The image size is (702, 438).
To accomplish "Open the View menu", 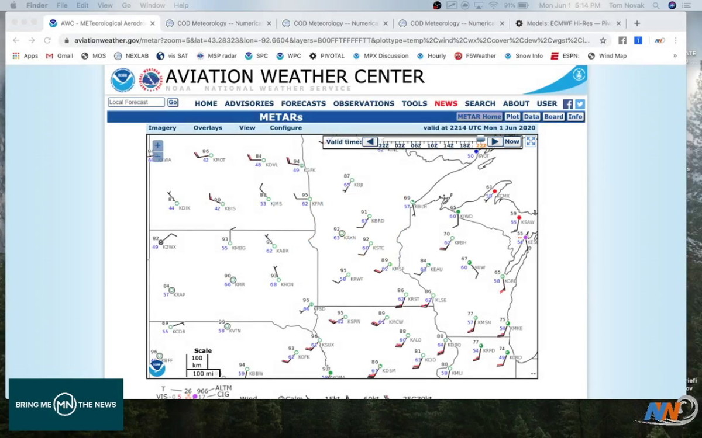I will coord(247,128).
